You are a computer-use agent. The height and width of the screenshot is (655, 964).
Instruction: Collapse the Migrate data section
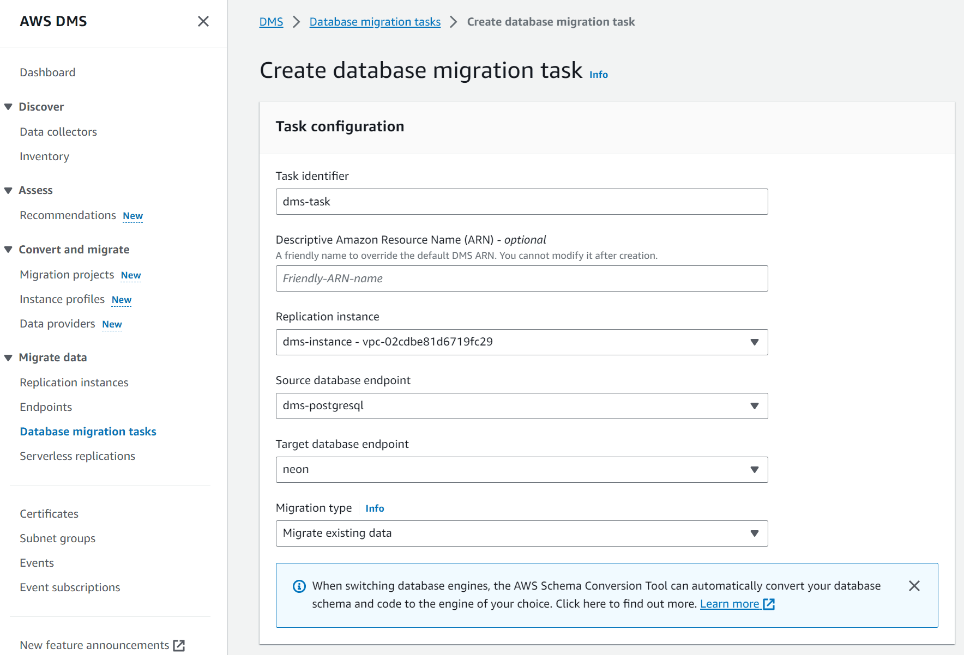(x=8, y=357)
